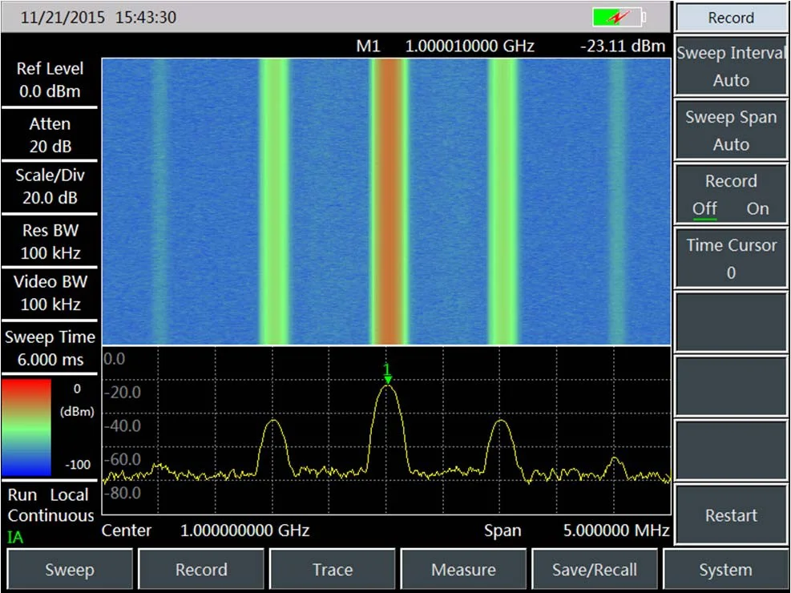The width and height of the screenshot is (791, 593).
Task: Click the orange center band in spectrogram
Action: coord(389,200)
